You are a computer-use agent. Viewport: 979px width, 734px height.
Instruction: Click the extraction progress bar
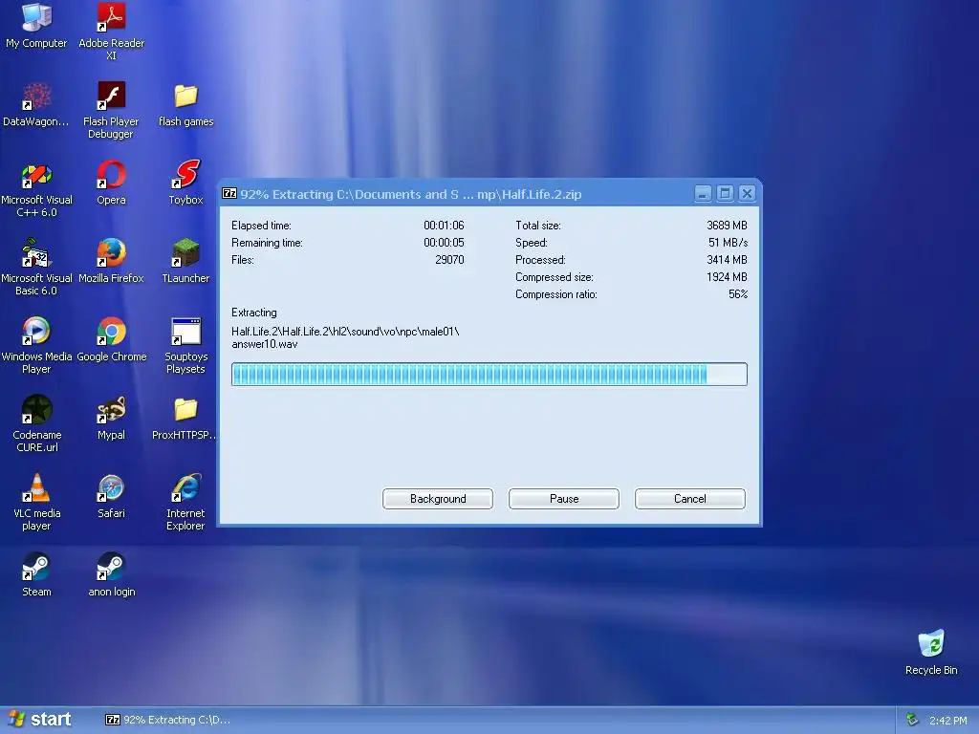[x=489, y=375]
